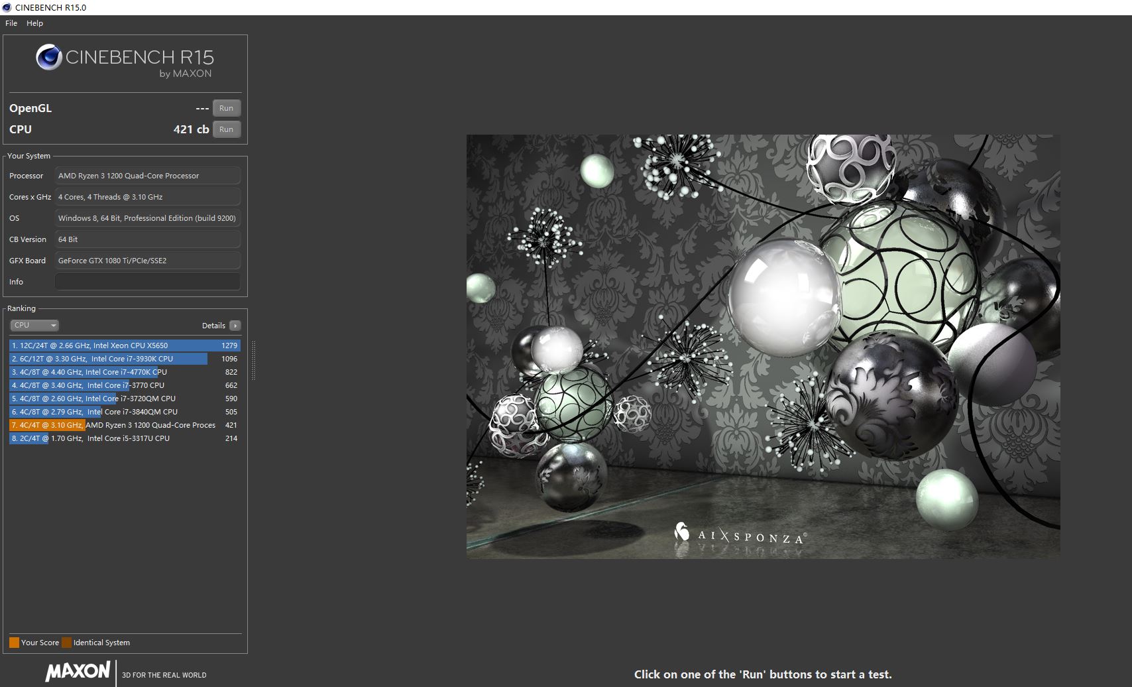Select the Xeon X5650 ranking entry

[124, 345]
